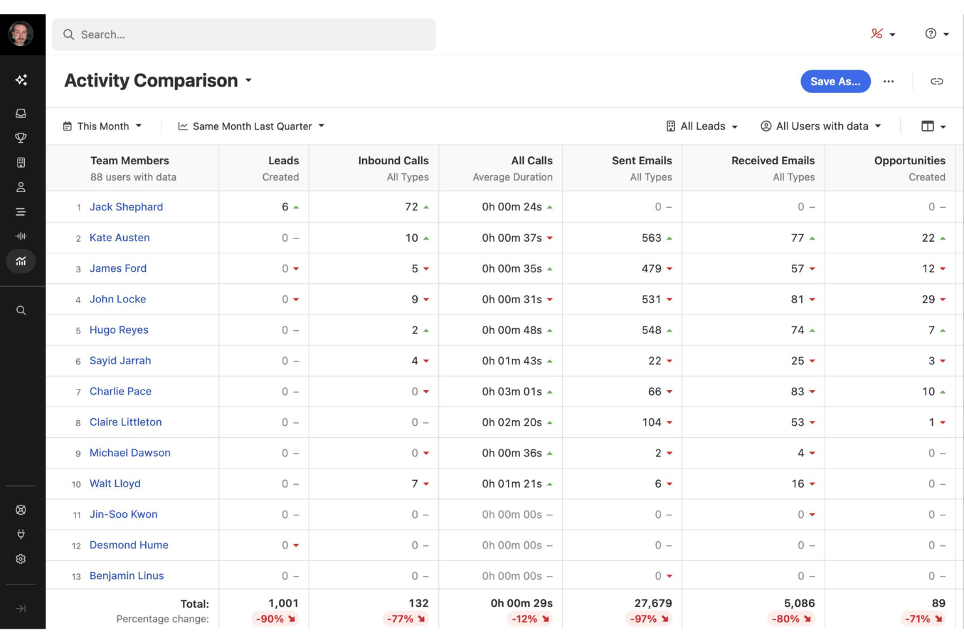Sort by All Calls Average Duration header

(501, 168)
